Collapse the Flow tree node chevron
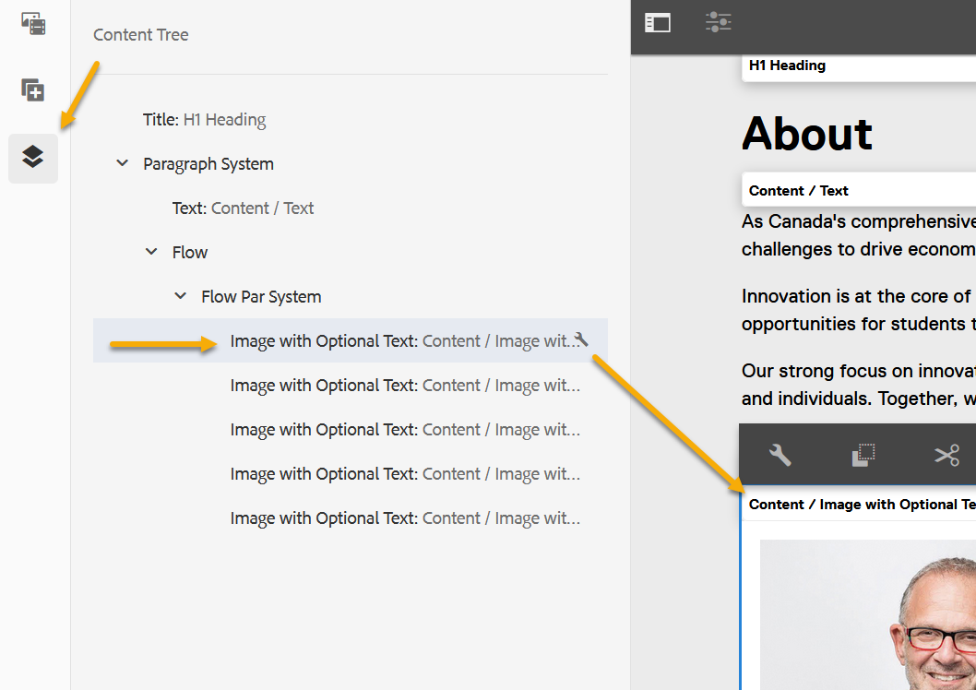Screen dimensions: 976x690 click(x=151, y=252)
